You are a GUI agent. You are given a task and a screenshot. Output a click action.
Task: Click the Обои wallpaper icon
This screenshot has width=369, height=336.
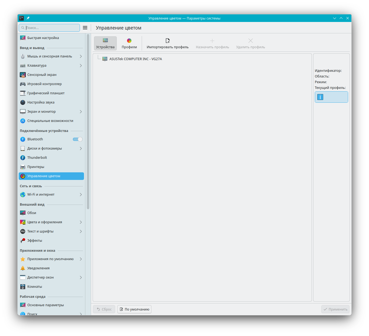[x=23, y=213]
